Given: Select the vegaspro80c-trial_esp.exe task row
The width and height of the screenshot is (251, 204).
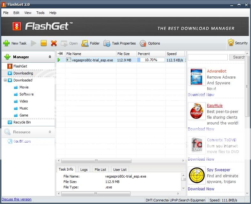Looking at the screenshot, I should (x=121, y=60).
